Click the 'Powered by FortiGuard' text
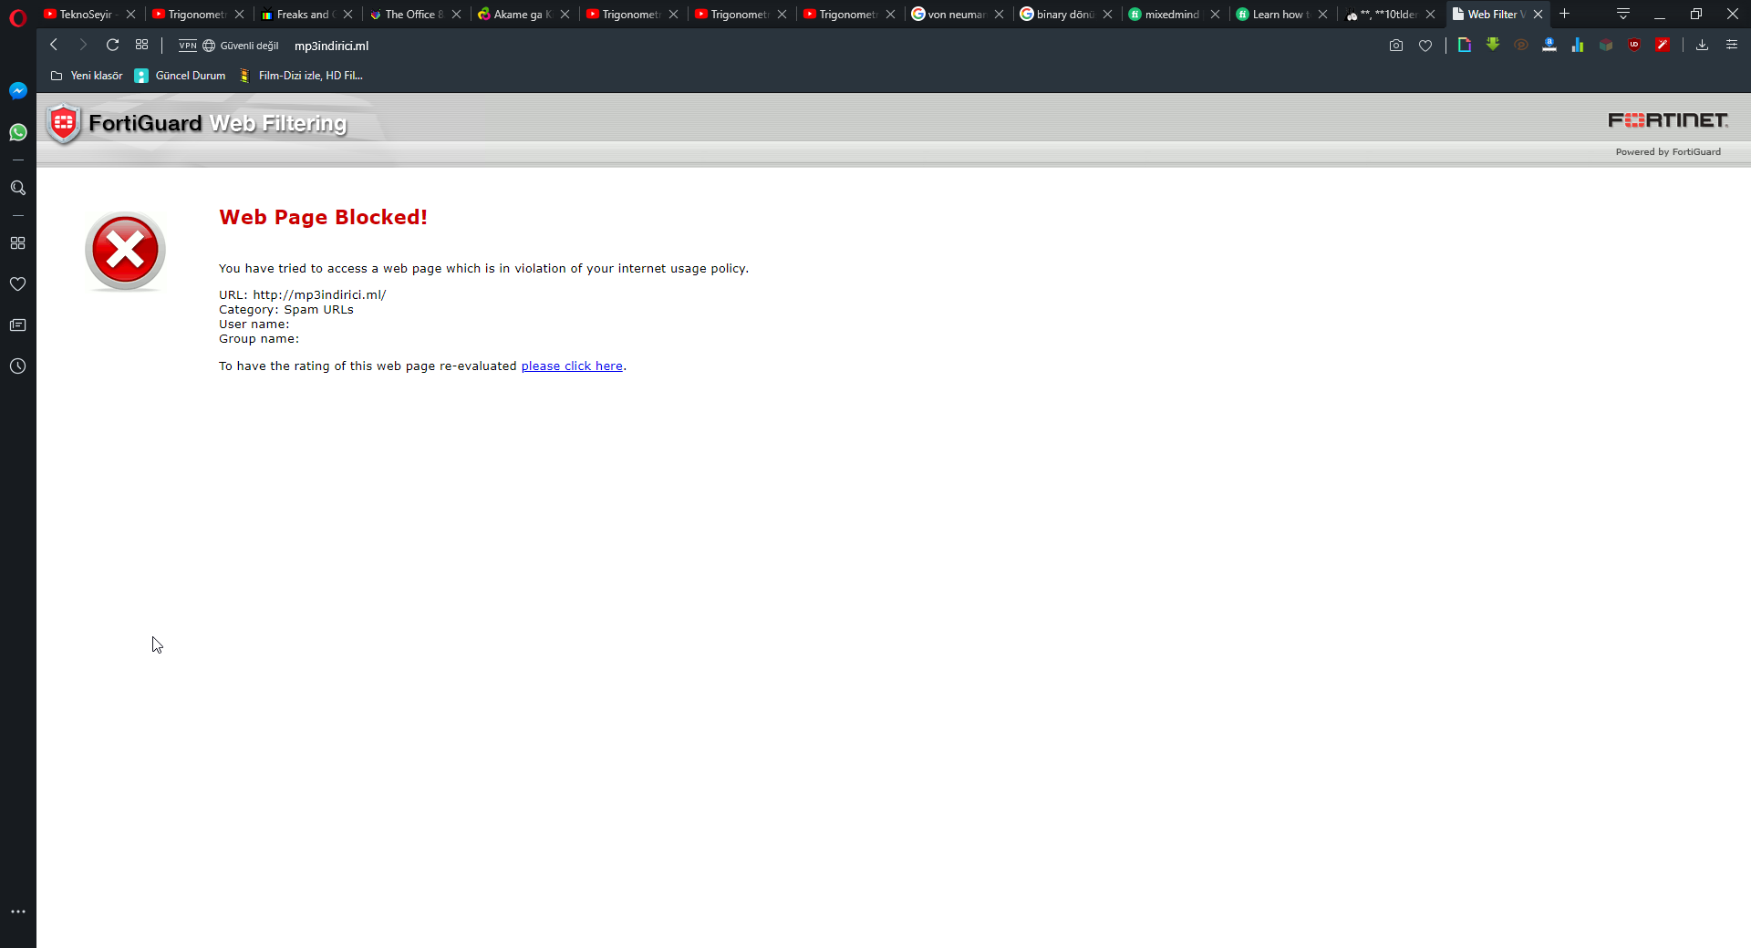Viewport: 1751px width, 948px height. tap(1668, 152)
